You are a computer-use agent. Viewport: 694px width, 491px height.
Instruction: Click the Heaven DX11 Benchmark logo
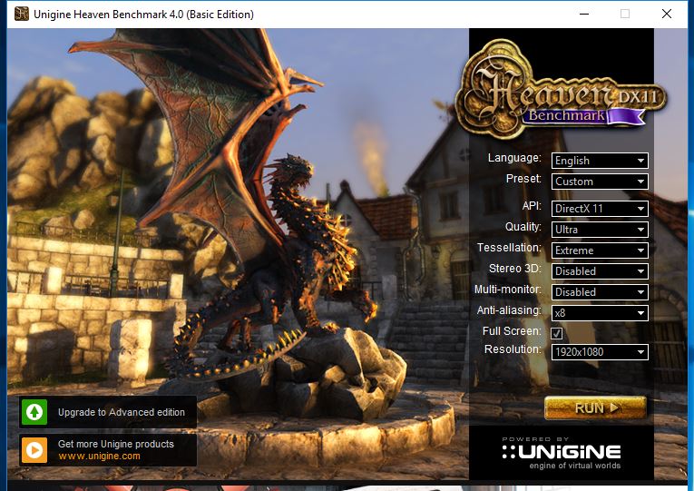point(562,89)
